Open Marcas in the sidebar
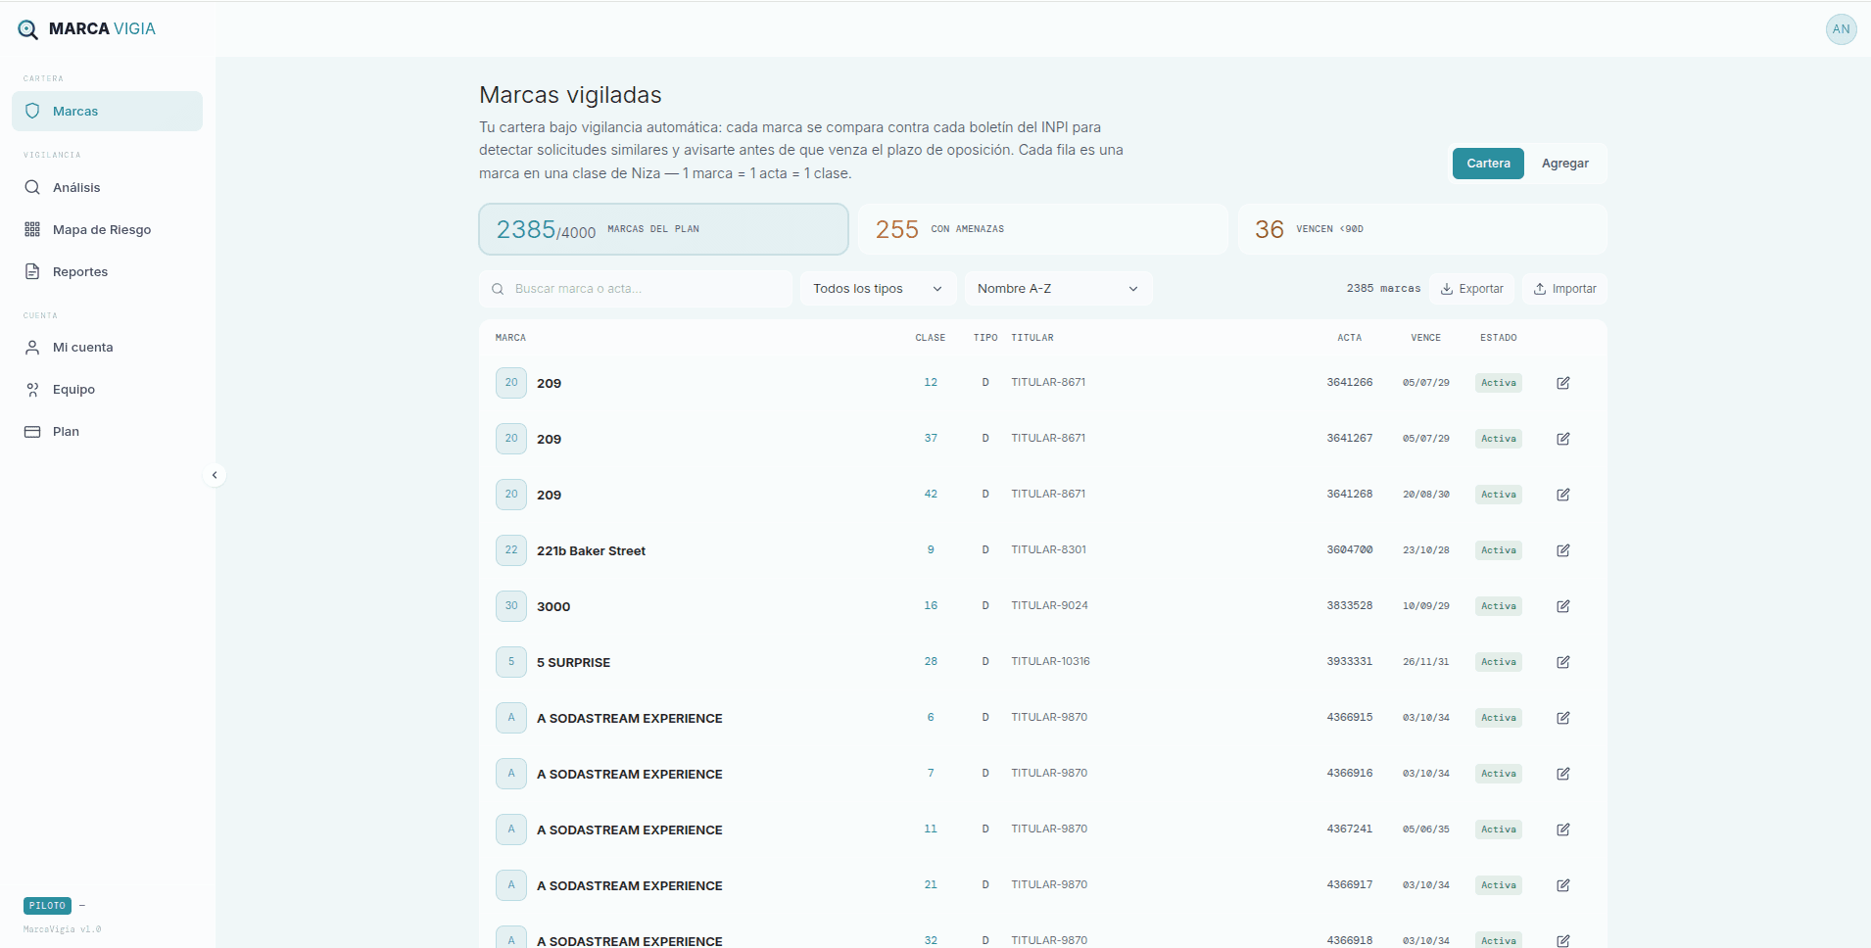 coord(107,112)
